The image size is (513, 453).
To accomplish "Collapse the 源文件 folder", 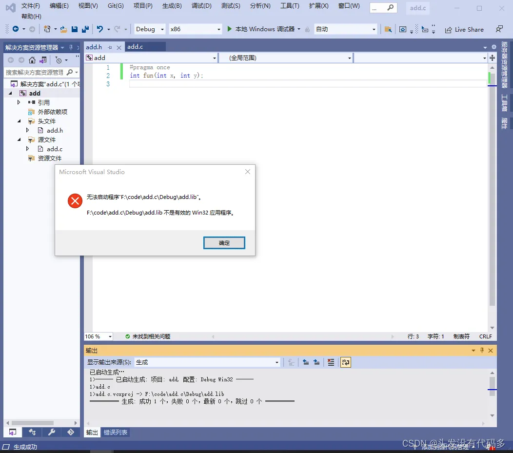I will [x=19, y=139].
